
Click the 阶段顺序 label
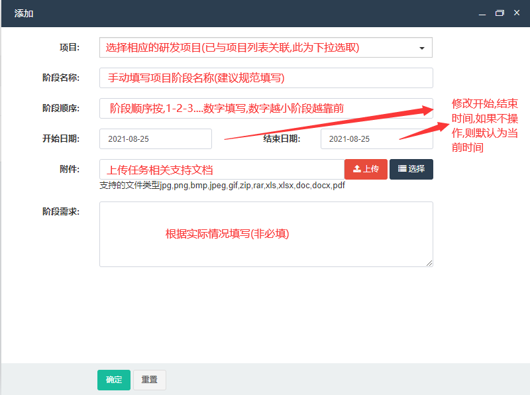point(61,108)
